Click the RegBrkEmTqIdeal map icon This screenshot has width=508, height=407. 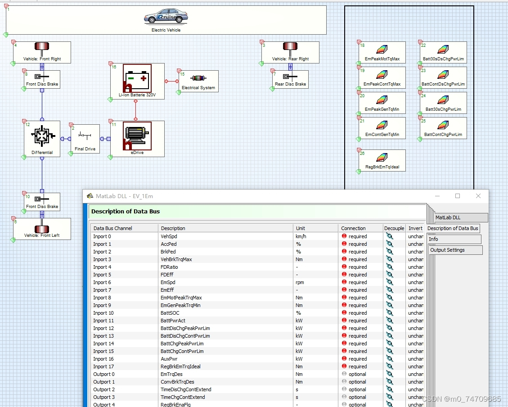tap(382, 158)
